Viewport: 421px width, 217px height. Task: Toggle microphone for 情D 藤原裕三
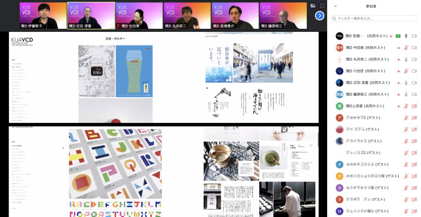406,95
